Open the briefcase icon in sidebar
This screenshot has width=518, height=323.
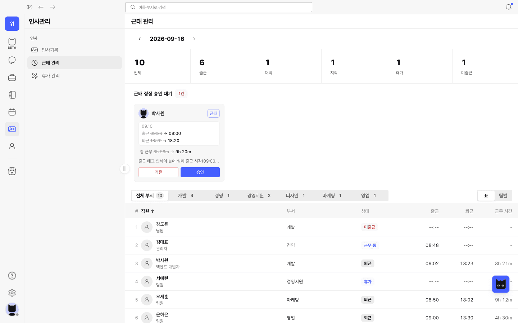click(x=12, y=78)
